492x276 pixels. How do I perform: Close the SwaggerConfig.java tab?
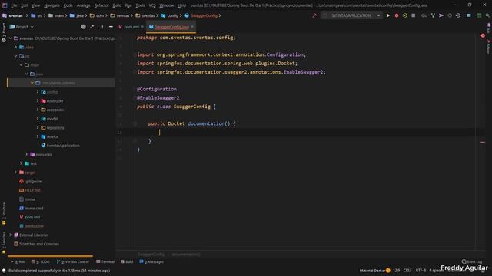(192, 27)
